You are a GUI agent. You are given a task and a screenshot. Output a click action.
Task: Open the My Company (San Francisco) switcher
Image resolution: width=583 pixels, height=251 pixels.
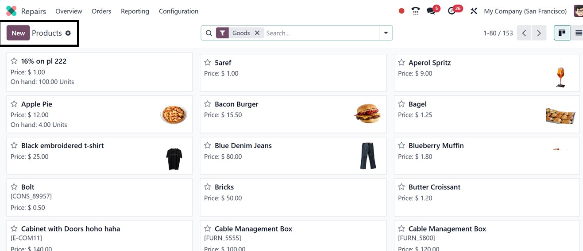tap(525, 11)
